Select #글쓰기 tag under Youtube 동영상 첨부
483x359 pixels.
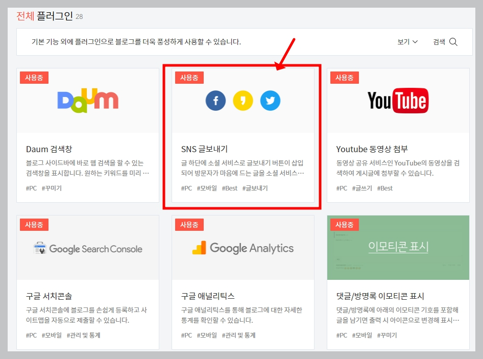coord(362,188)
